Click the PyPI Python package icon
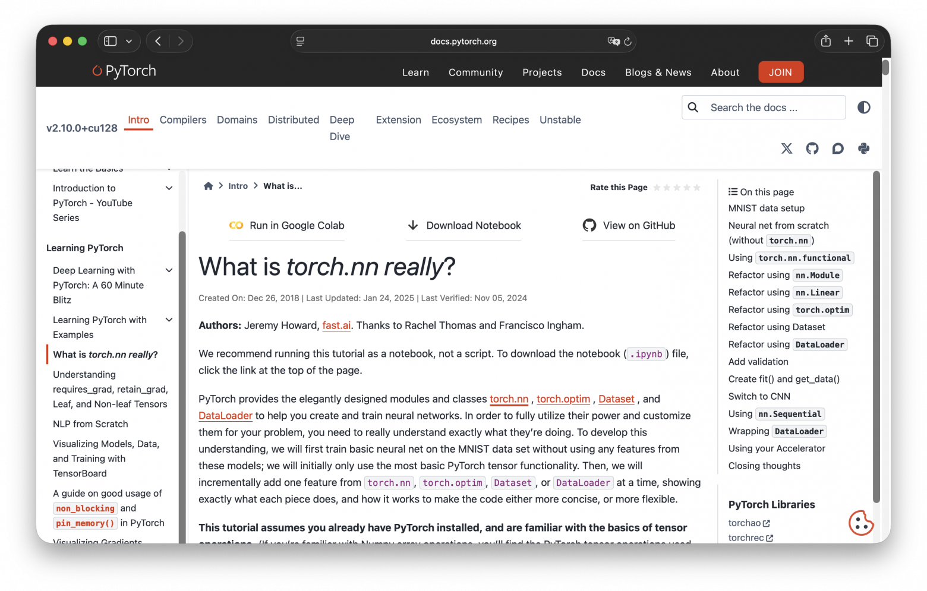Screen dimensions: 927x591 tap(863, 148)
